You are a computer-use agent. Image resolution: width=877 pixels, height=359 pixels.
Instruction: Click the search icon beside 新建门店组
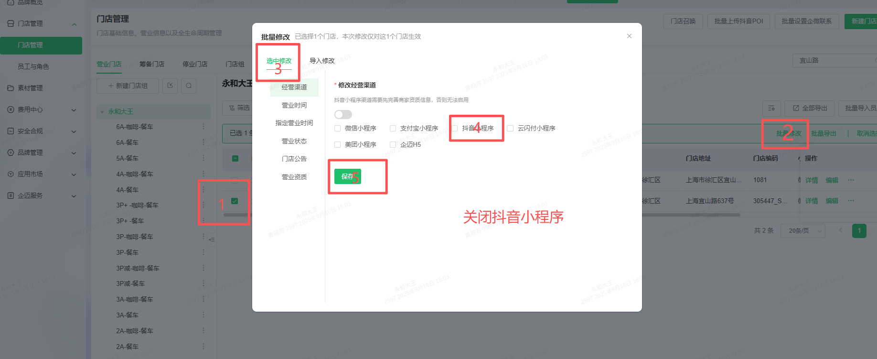pos(189,86)
